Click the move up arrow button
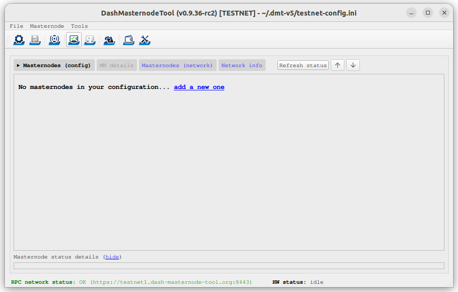The height and width of the screenshot is (292, 458). pos(338,65)
